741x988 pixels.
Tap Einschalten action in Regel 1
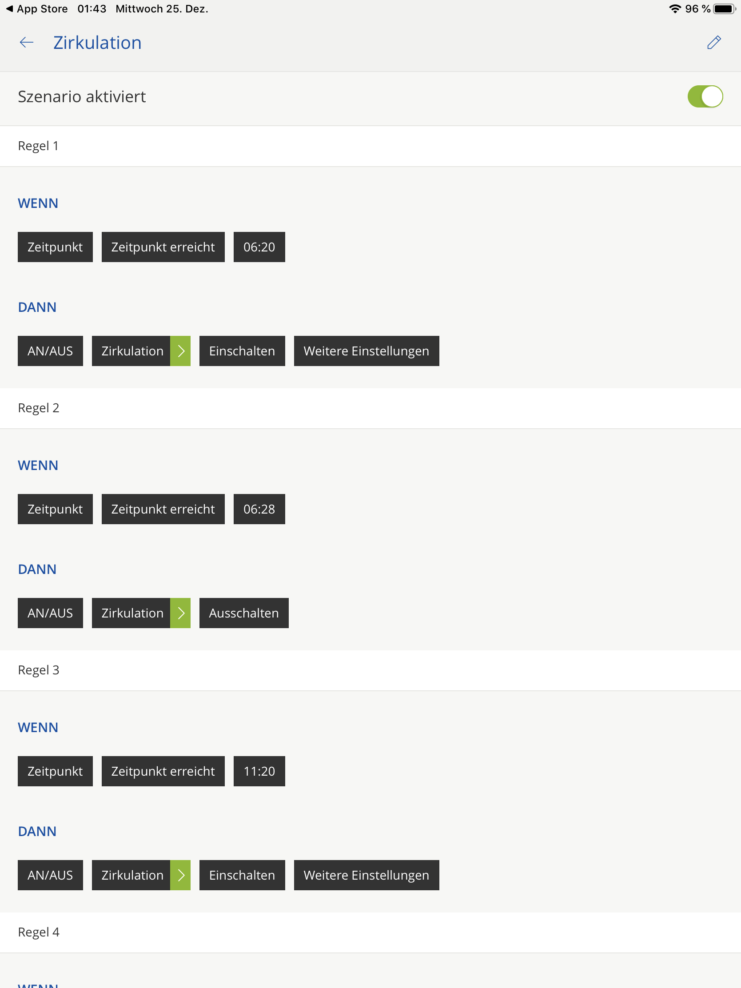click(x=242, y=351)
